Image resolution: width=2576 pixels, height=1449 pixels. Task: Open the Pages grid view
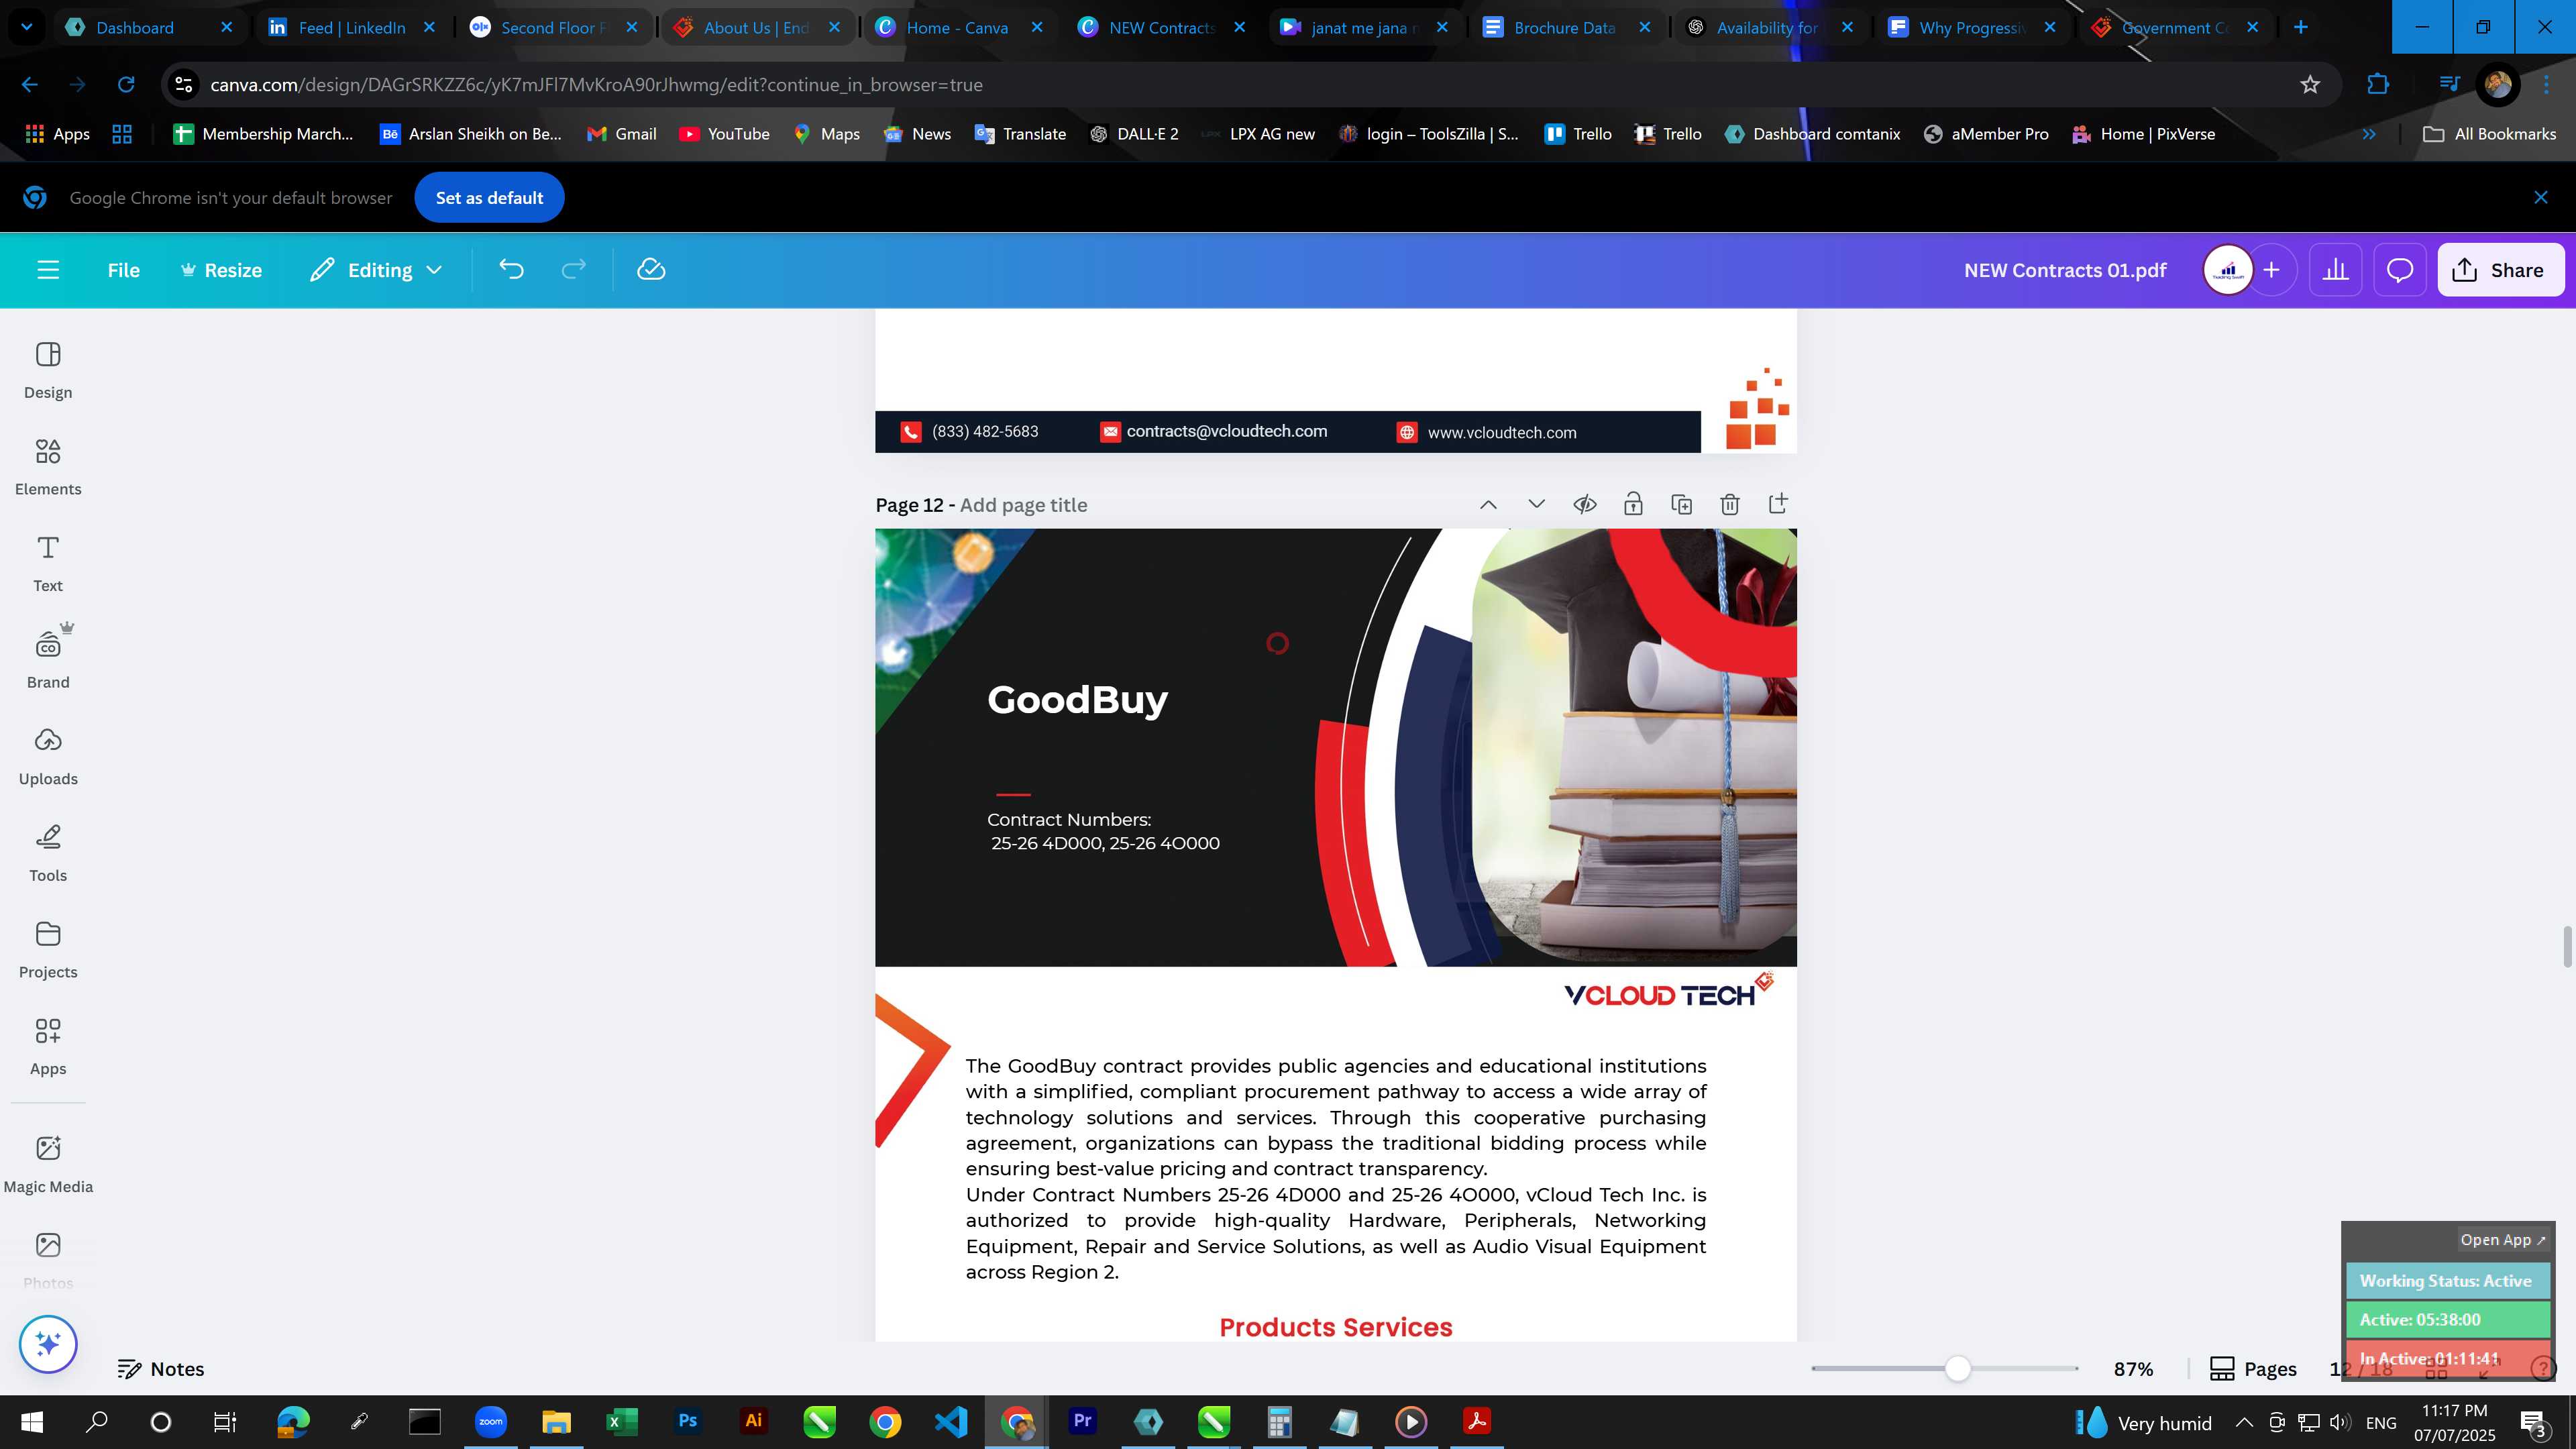(x=2253, y=1369)
